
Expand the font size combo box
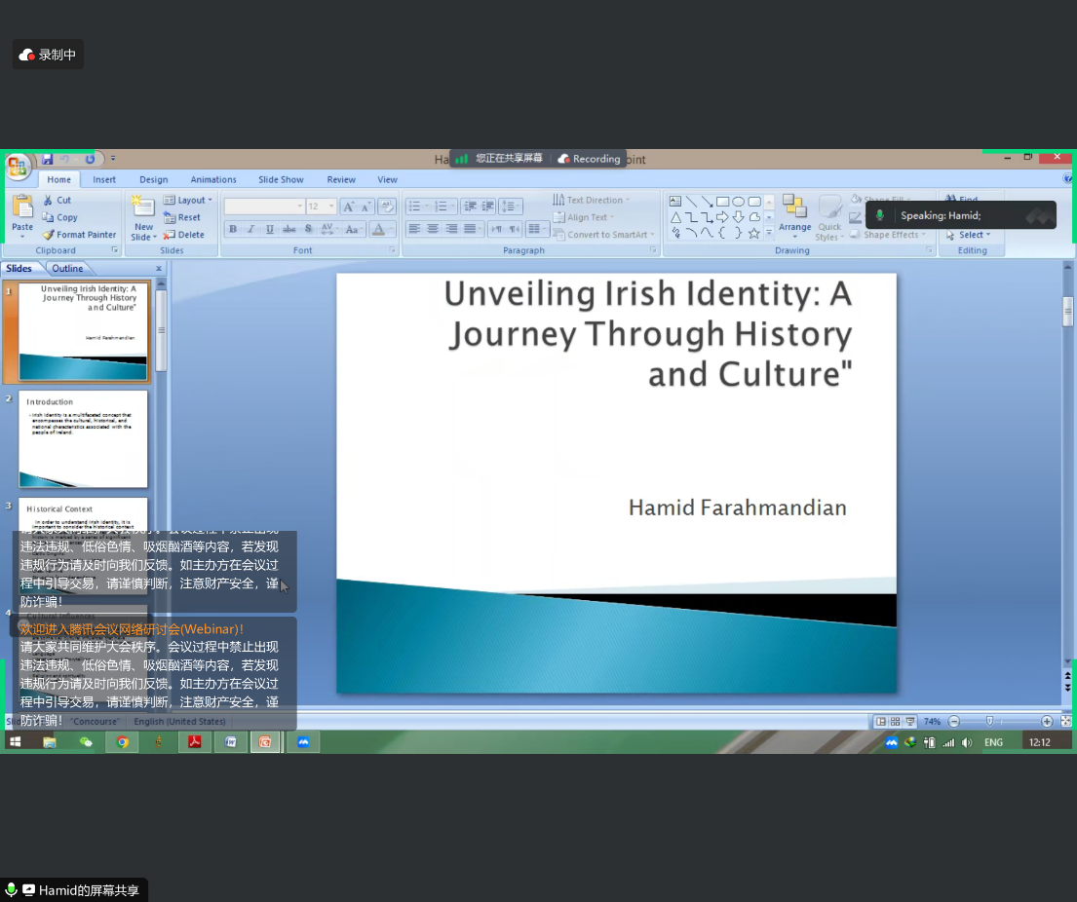330,207
